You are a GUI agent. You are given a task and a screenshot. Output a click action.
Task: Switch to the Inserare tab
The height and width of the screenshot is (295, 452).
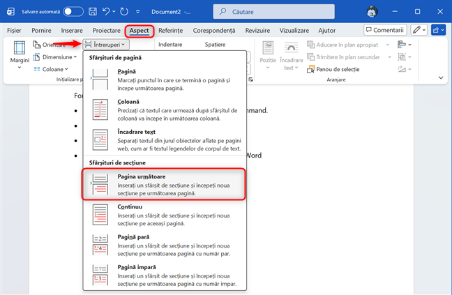tap(72, 30)
